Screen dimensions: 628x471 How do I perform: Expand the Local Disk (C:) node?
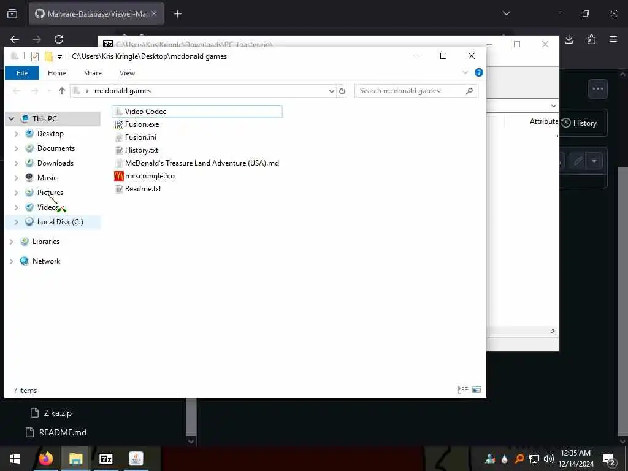pos(16,222)
